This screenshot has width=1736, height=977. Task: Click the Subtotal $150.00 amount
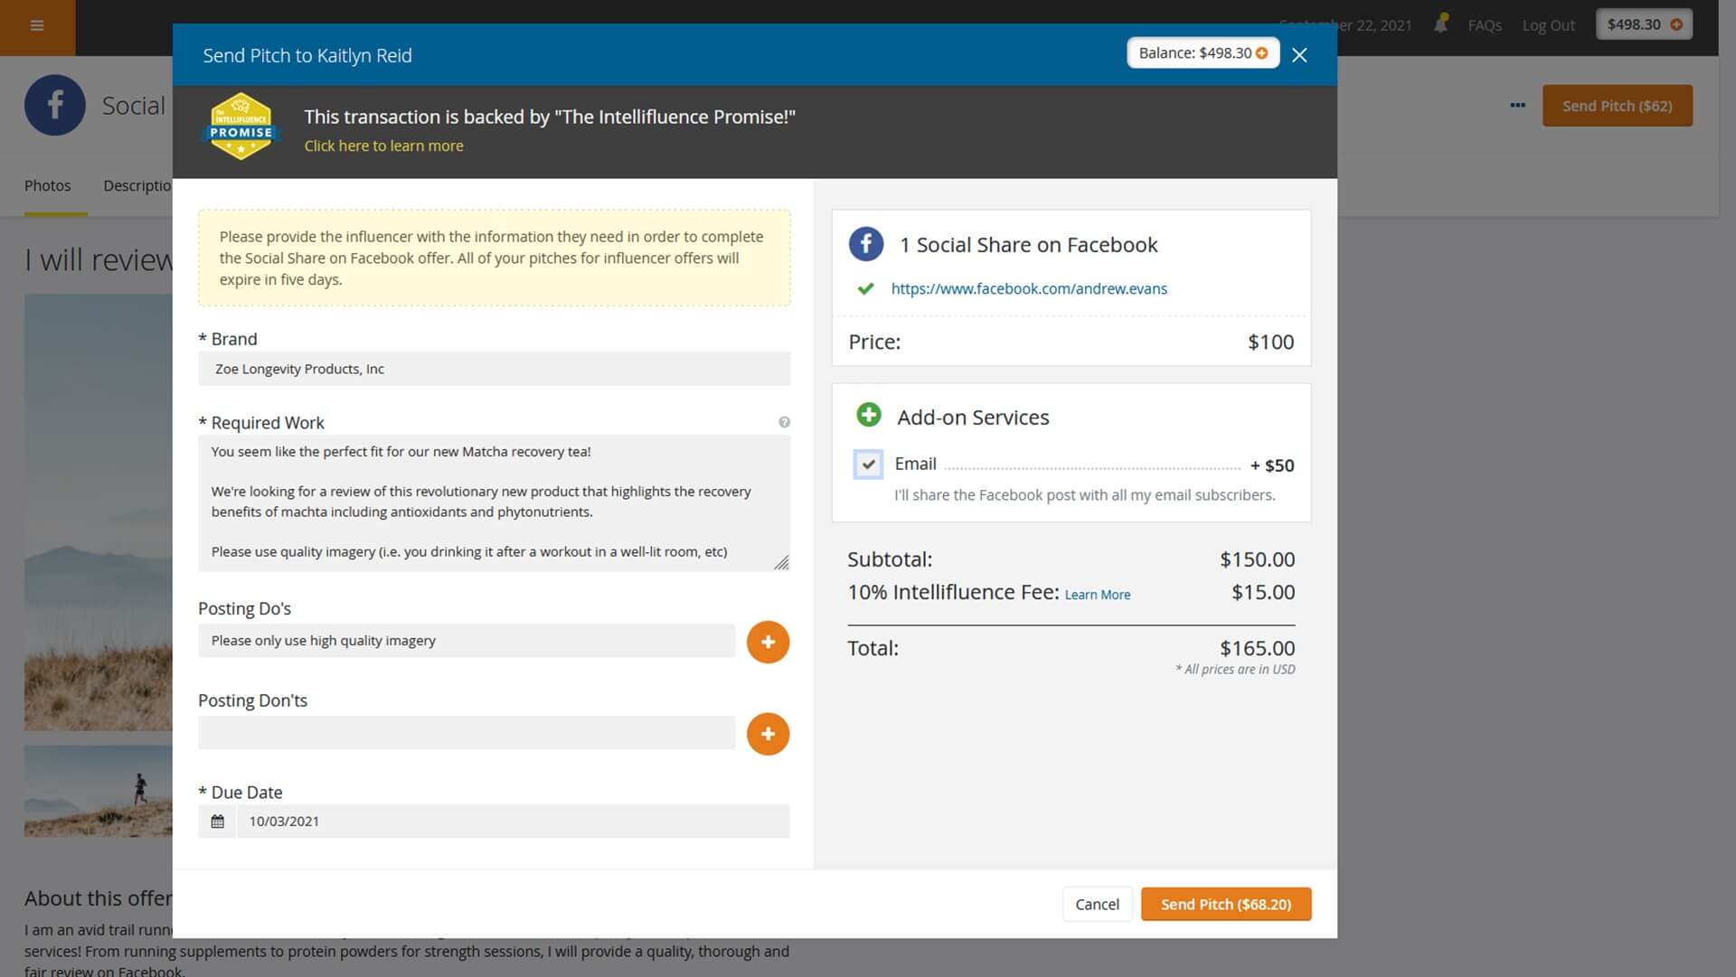1257,559
